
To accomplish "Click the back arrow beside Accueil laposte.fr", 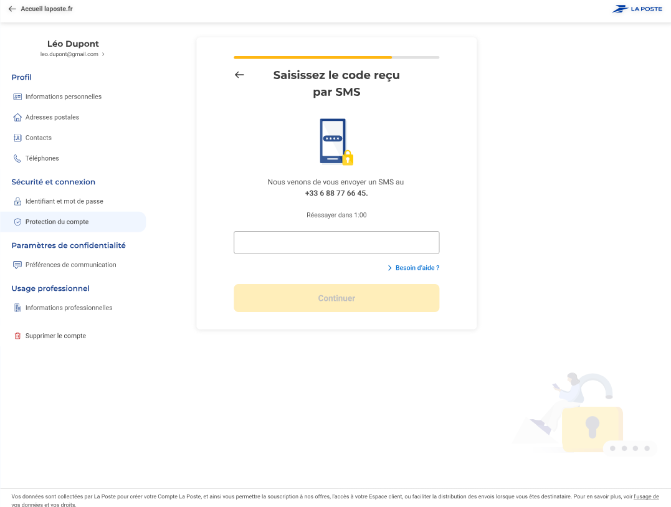I will click(x=12, y=9).
